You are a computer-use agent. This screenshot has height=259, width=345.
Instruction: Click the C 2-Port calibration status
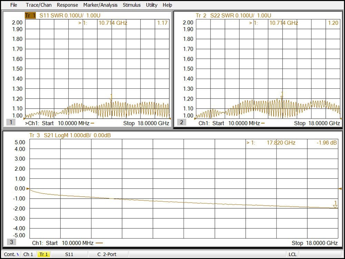[107, 255]
